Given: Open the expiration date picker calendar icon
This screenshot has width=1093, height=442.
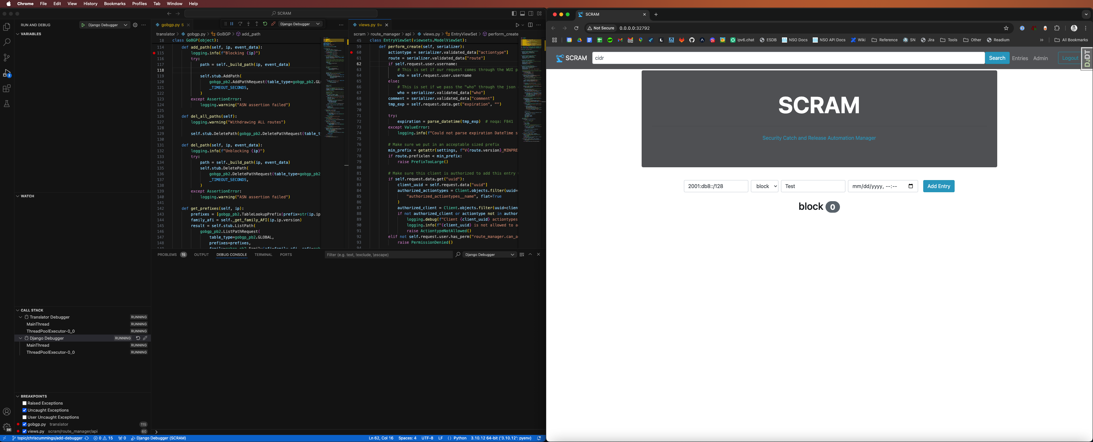Looking at the screenshot, I should pyautogui.click(x=910, y=186).
